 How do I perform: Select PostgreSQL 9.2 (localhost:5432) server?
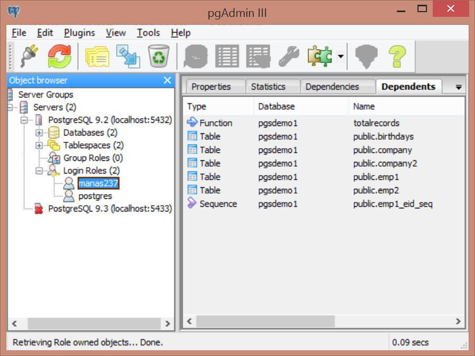click(110, 120)
